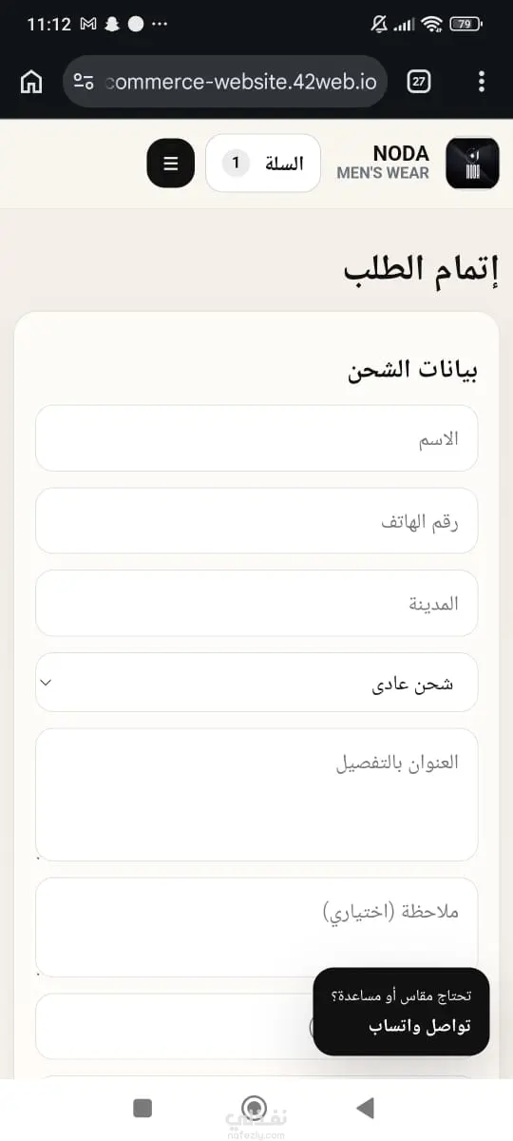Open the browser tab switcher showing 27
This screenshot has width=513, height=1141.
click(x=419, y=82)
